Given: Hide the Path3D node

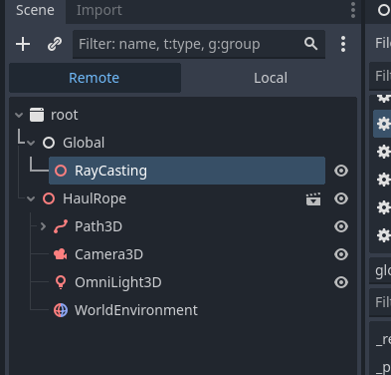Looking at the screenshot, I should pos(341,226).
